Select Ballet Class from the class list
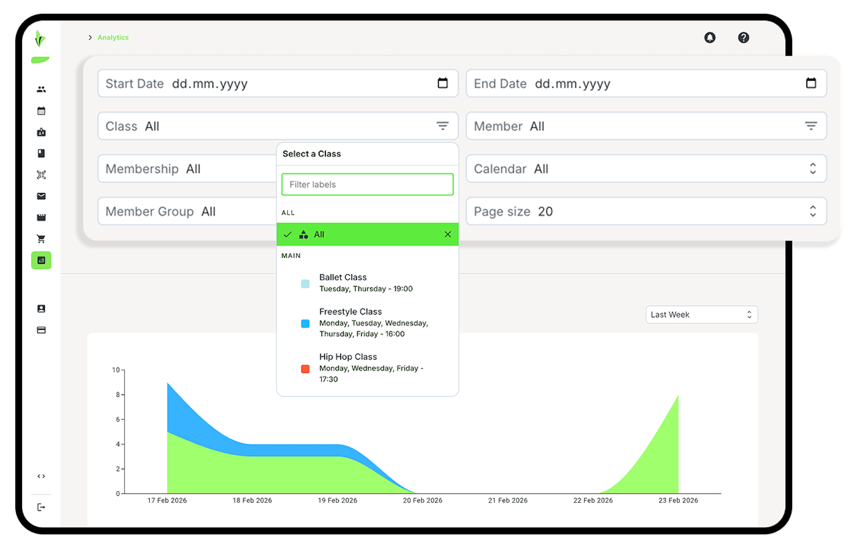 (343, 277)
